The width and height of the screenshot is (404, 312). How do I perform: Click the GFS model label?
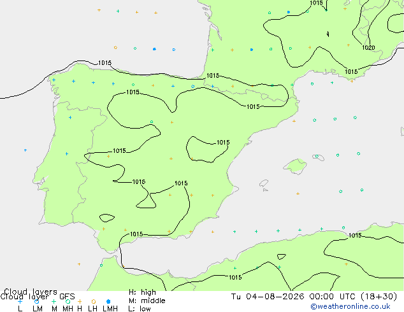67,297
